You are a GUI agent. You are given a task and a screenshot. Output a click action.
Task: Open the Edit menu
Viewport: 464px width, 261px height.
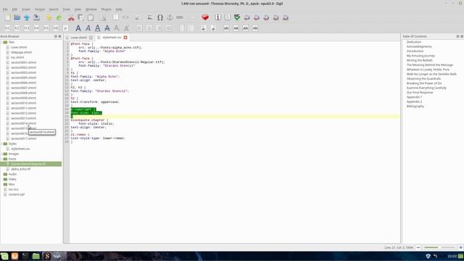14,9
